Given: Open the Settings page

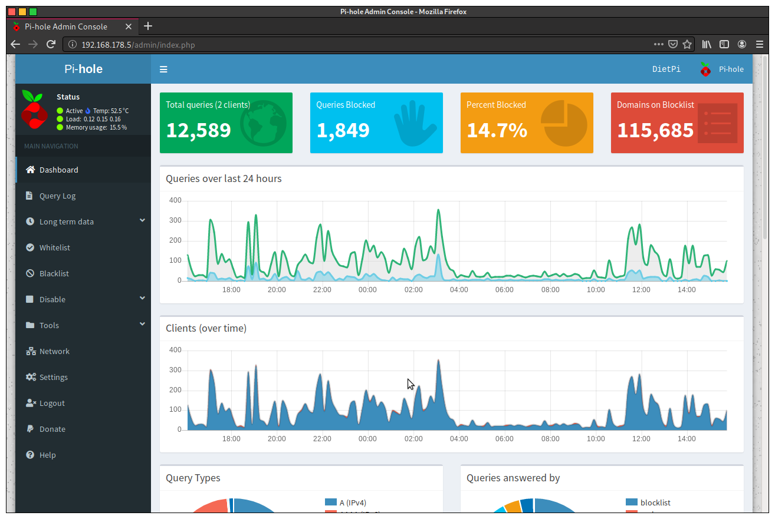Looking at the screenshot, I should click(83, 377).
